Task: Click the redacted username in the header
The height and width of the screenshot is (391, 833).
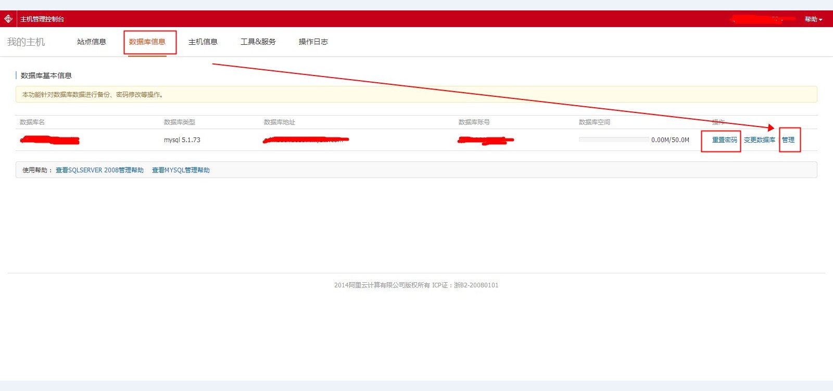Action: [x=763, y=19]
